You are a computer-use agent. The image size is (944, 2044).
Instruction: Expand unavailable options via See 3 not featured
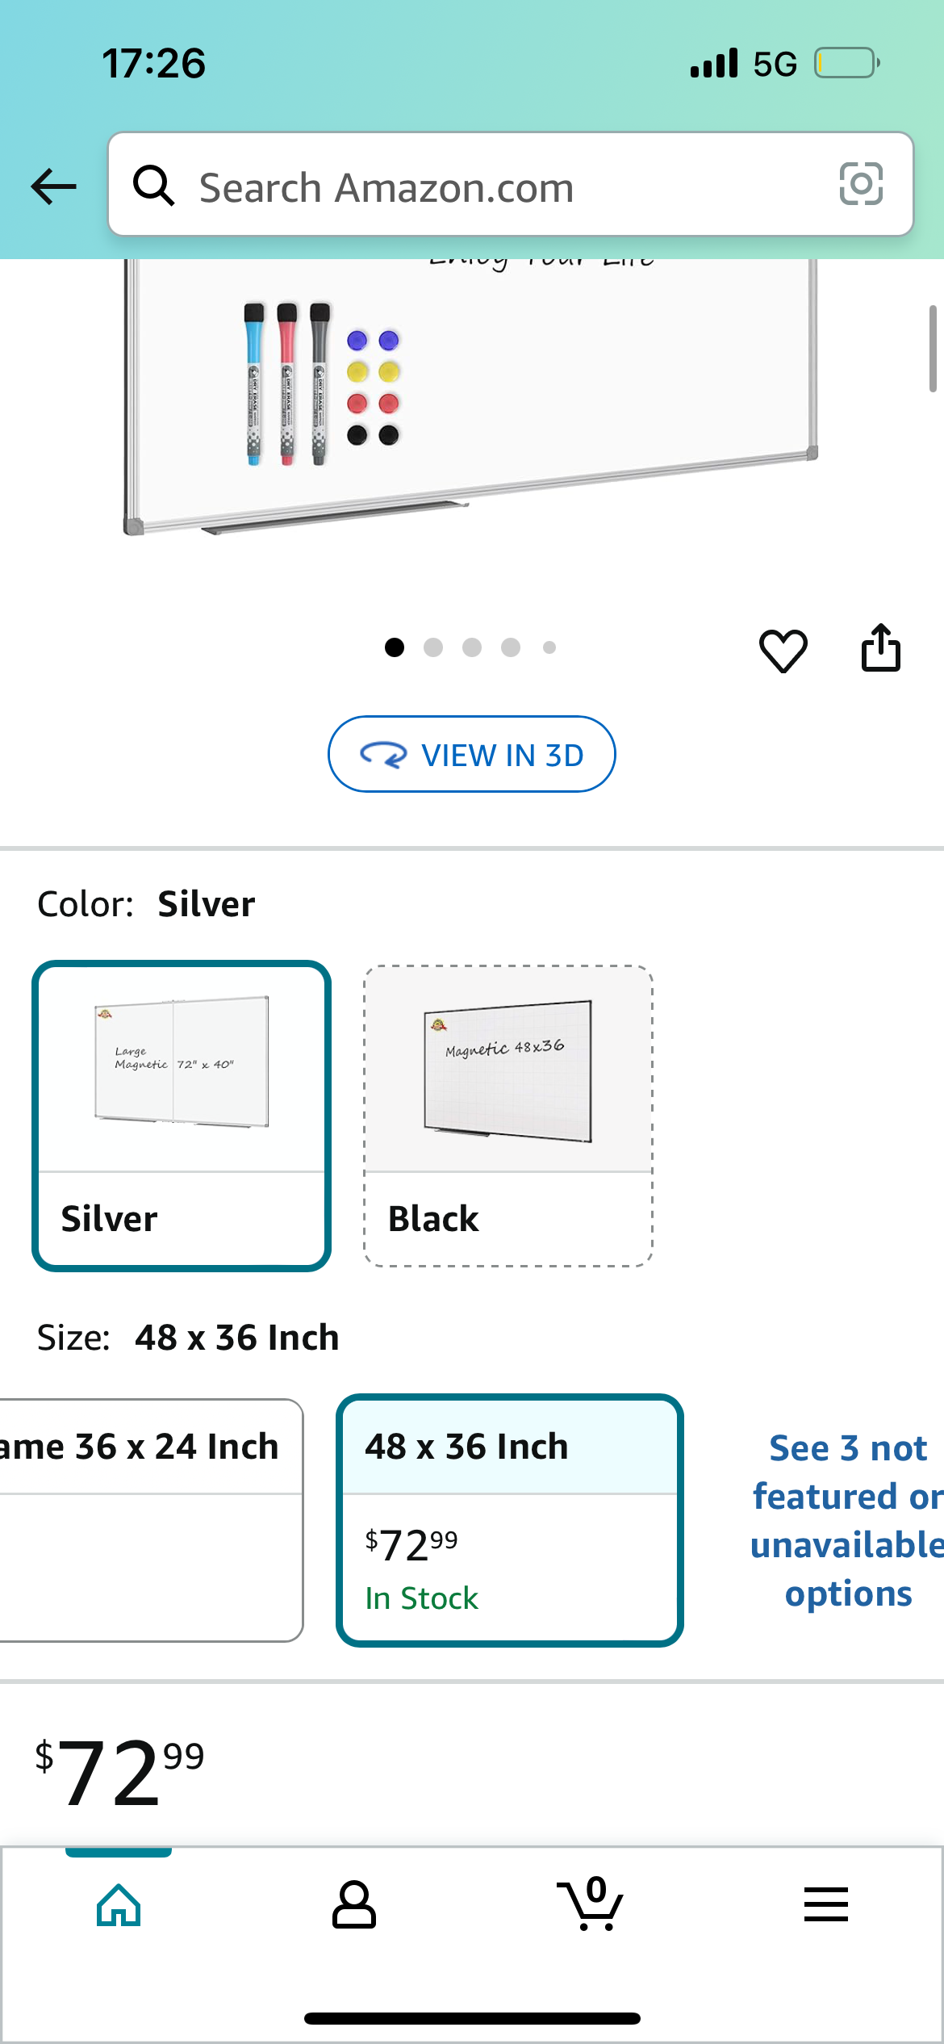tap(846, 1519)
